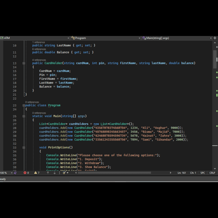Click the SPC indentation indicator
The width and height of the screenshot is (218, 218).
(203, 173)
